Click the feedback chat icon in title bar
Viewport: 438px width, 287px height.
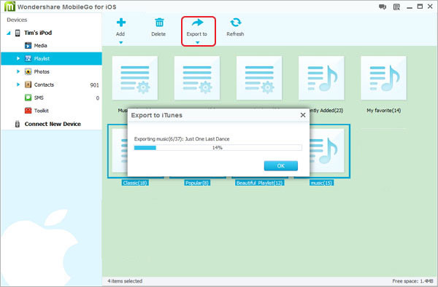(383, 7)
